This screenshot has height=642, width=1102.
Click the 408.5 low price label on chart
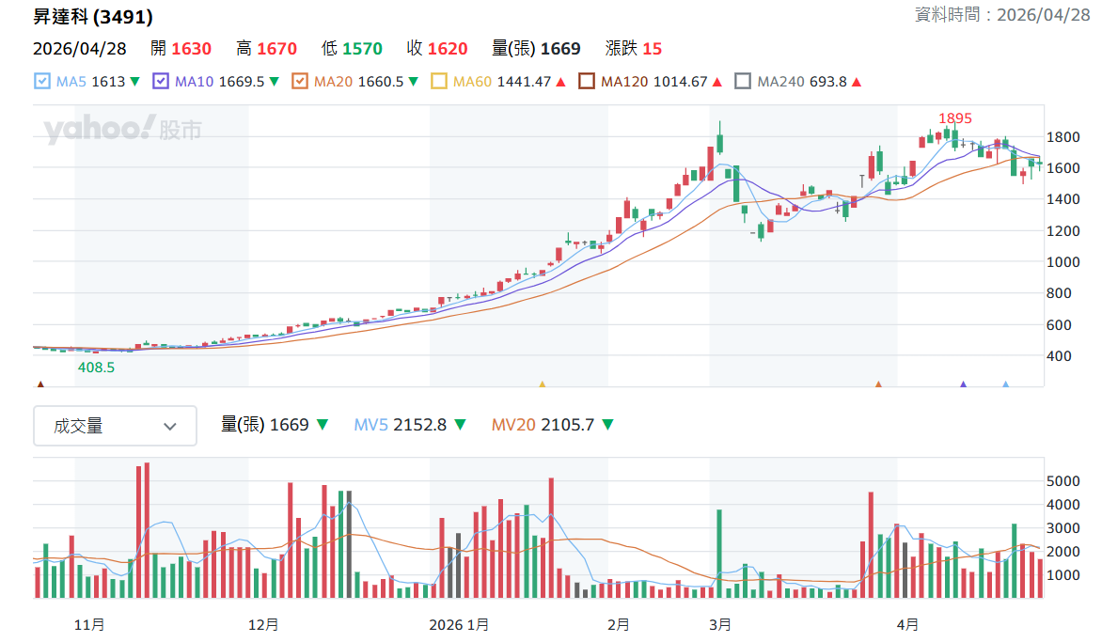(x=96, y=368)
